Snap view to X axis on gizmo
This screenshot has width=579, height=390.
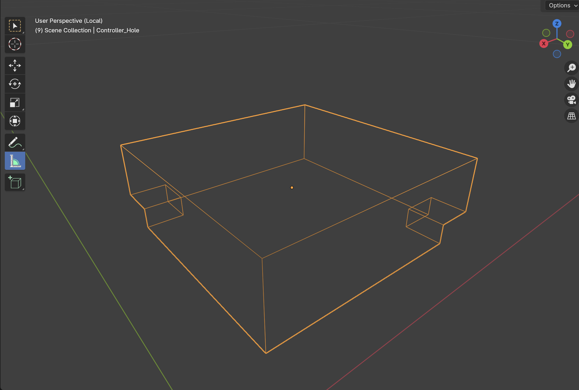point(543,44)
